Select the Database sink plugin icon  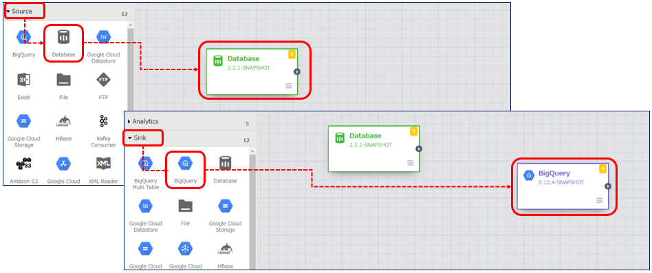(x=225, y=163)
